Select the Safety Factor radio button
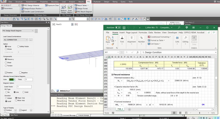The width and height of the screenshot is (220, 119). tap(18, 46)
